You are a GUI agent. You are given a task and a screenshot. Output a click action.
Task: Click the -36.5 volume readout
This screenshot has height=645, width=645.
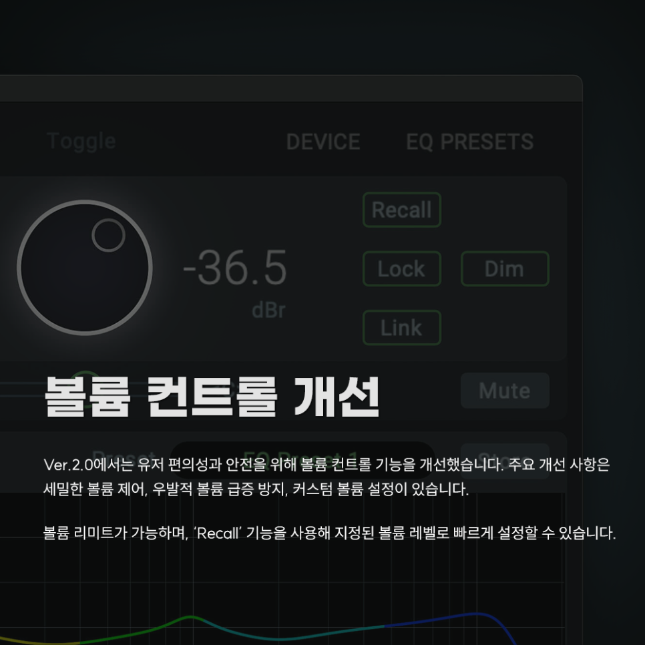[234, 268]
